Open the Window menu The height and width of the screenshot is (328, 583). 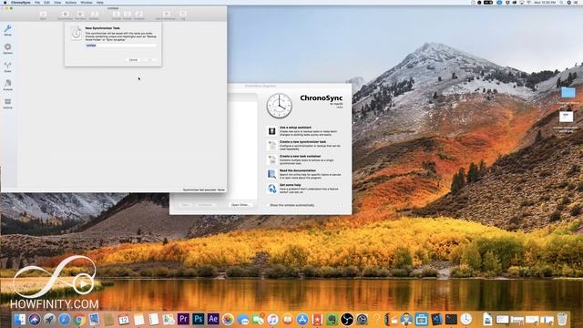point(87,2)
